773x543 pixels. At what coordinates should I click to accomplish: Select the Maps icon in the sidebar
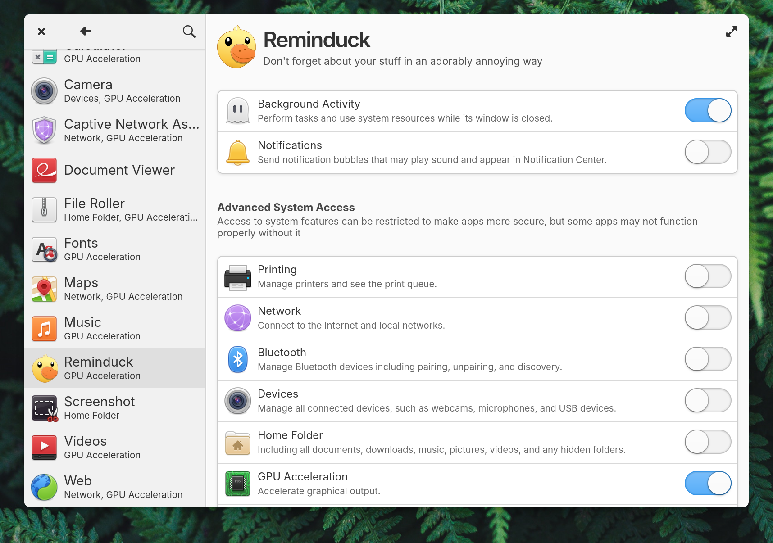click(44, 289)
